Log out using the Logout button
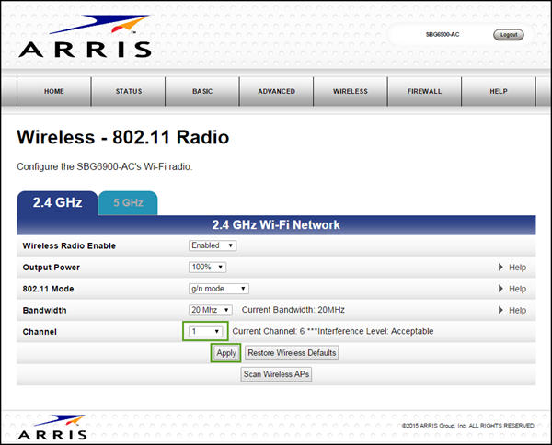This screenshot has height=445, width=552. 508,35
